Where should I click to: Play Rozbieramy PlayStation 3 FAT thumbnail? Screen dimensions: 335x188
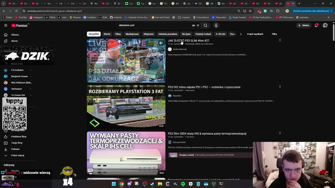click(x=126, y=107)
